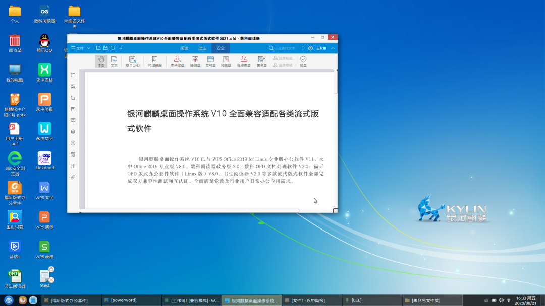
Task: Expand the 文件 menu dropdown arrow
Action: pos(89,48)
